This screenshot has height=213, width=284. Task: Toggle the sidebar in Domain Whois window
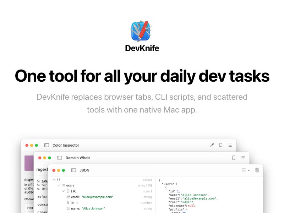pos(59,158)
